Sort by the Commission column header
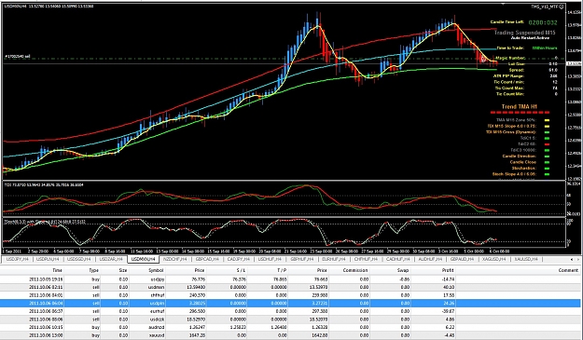 pyautogui.click(x=355, y=270)
